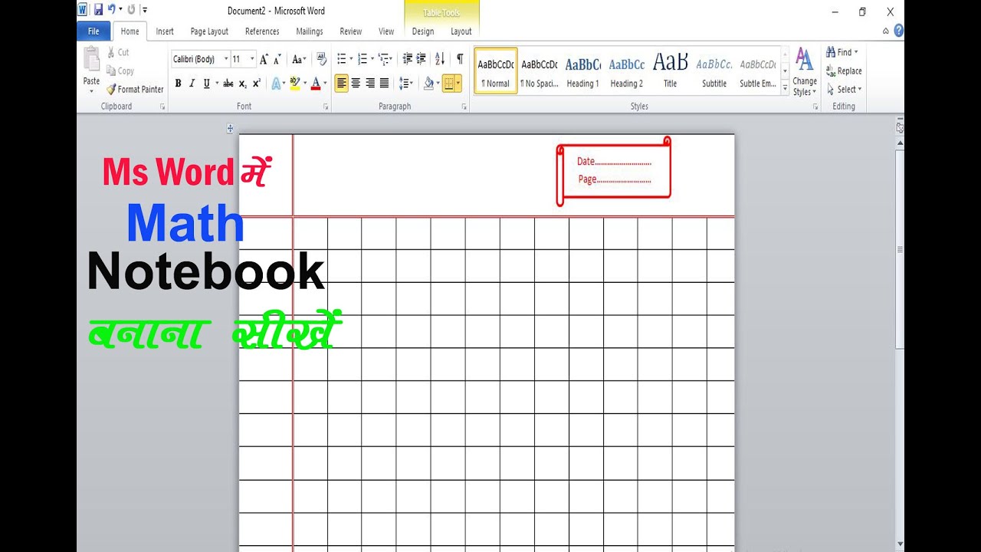The image size is (981, 552).
Task: Switch to the Insert tab
Action: click(x=165, y=31)
